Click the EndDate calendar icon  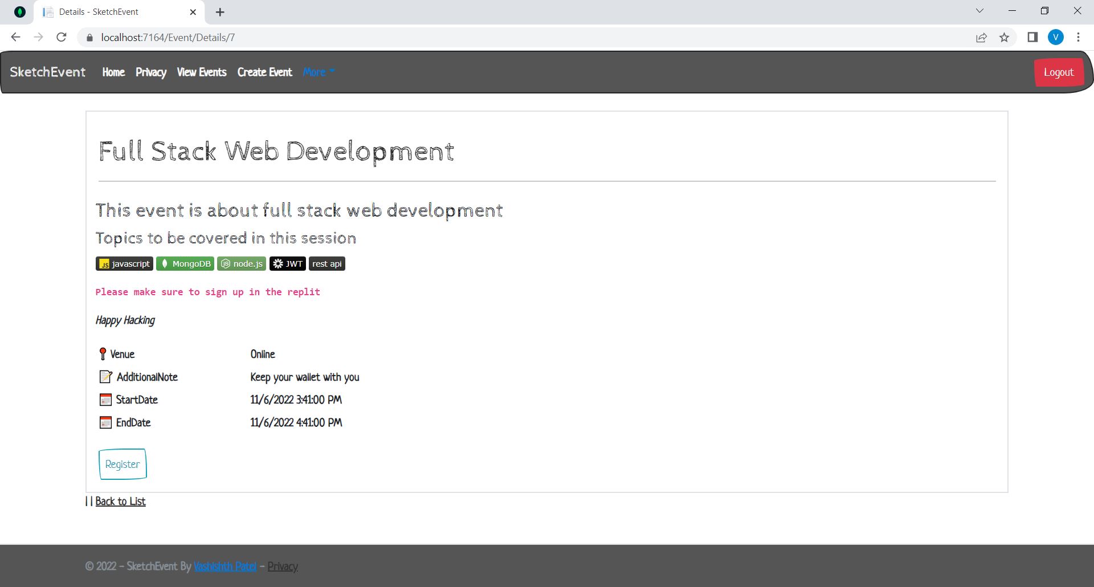point(105,422)
